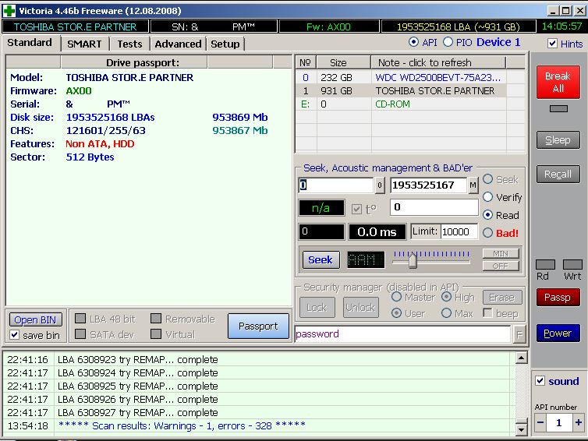588x441 pixels.
Task: Disable the sound checkbox
Action: tap(540, 381)
